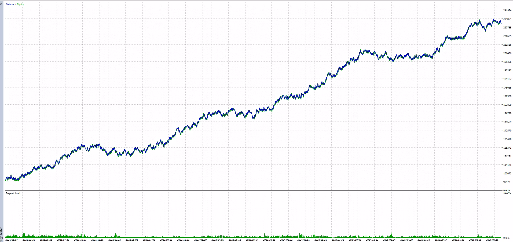Click the 2025.02.24 date on the time axis
This screenshot has height=242, width=513.
coord(389,240)
